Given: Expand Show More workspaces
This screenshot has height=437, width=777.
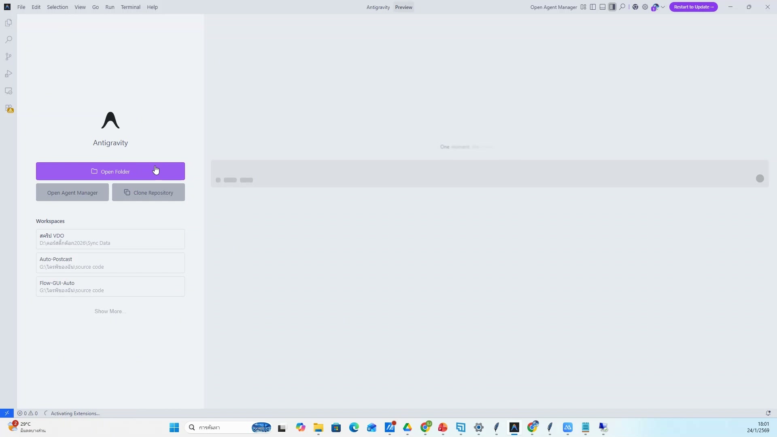Looking at the screenshot, I should 110,311.
